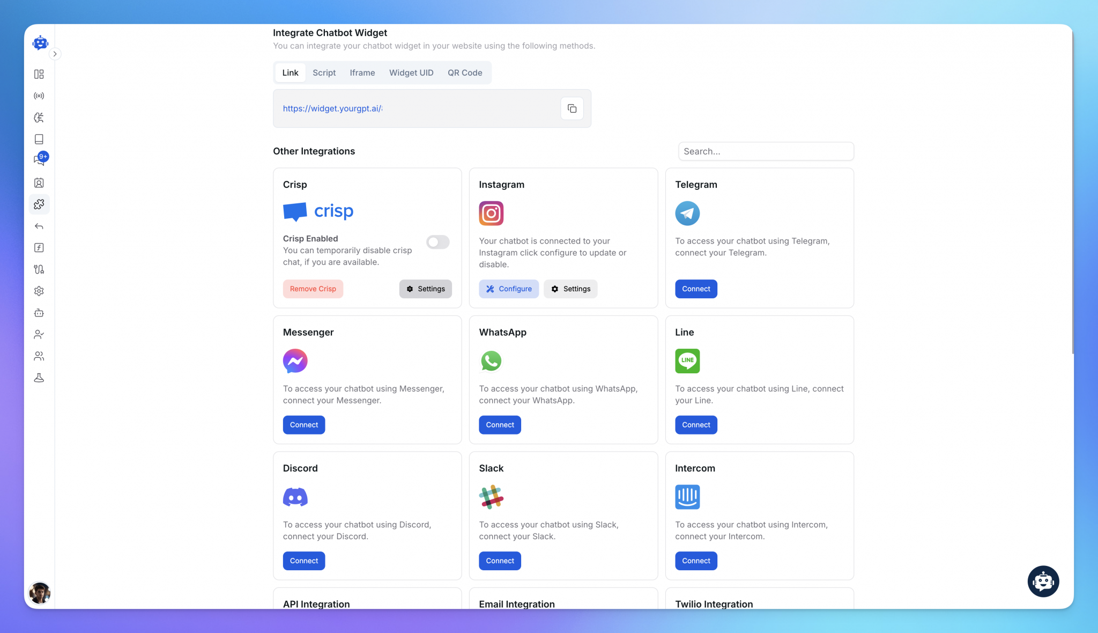The image size is (1098, 633).
Task: Connect your WhatsApp
Action: pos(499,424)
